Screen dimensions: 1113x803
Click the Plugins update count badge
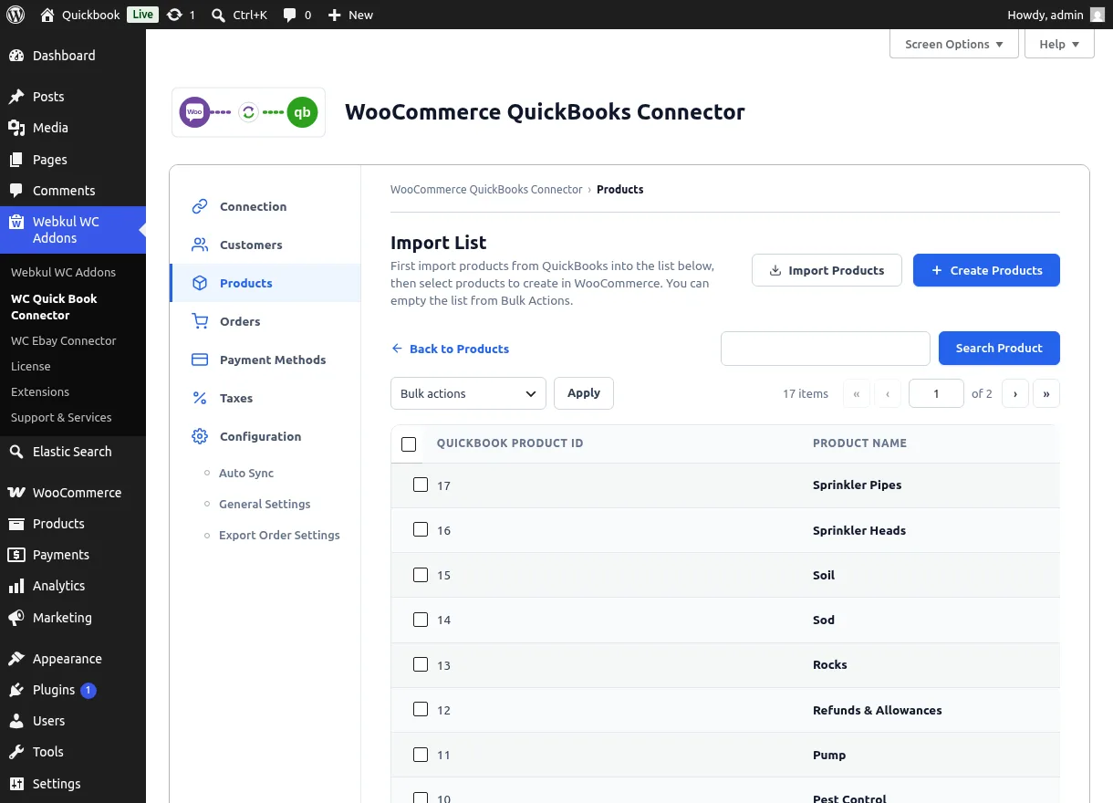(x=88, y=691)
